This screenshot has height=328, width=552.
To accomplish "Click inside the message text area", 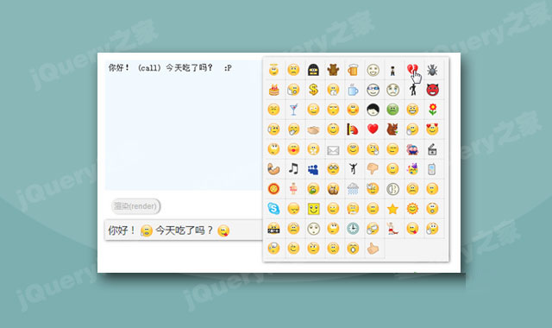I will click(184, 125).
